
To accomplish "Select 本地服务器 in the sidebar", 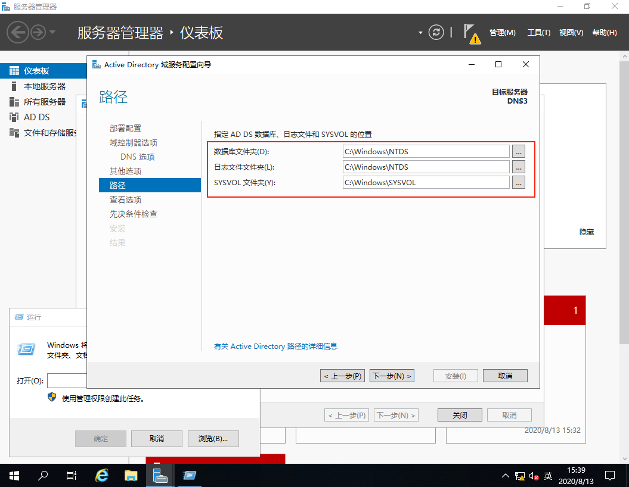I will click(x=44, y=86).
